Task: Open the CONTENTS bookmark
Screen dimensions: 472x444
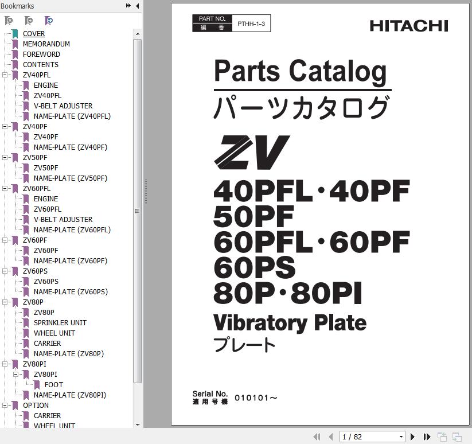Action: click(41, 64)
